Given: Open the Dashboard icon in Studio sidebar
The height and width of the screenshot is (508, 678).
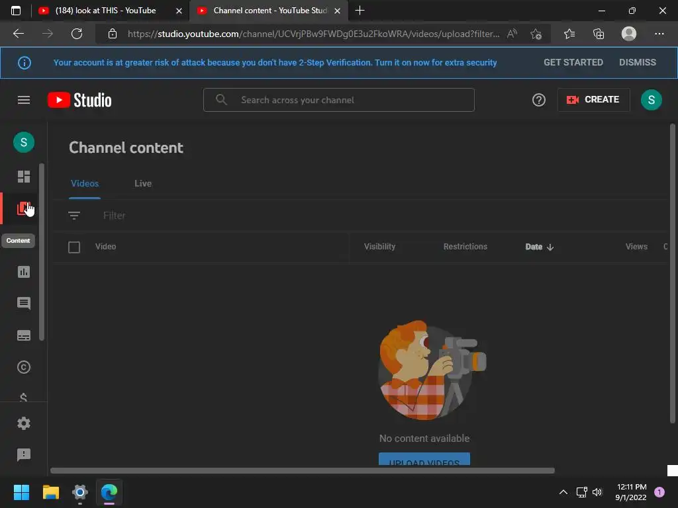Looking at the screenshot, I should (23, 177).
